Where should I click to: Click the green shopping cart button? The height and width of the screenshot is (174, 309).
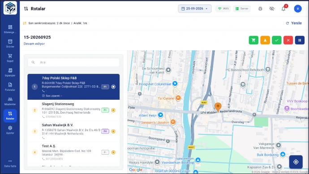253,40
